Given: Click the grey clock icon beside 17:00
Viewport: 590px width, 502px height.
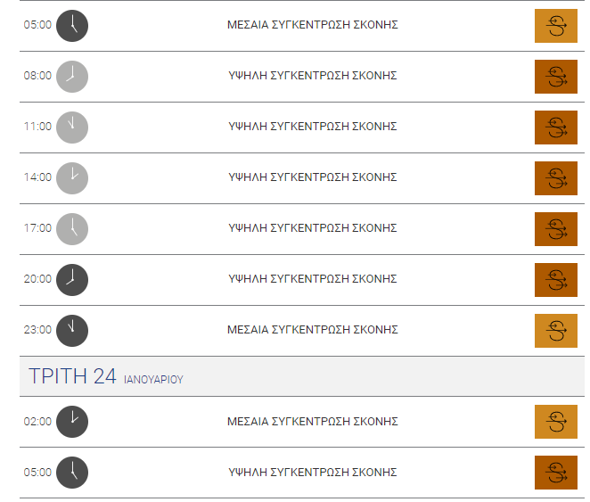Looking at the screenshot, I should [x=72, y=229].
